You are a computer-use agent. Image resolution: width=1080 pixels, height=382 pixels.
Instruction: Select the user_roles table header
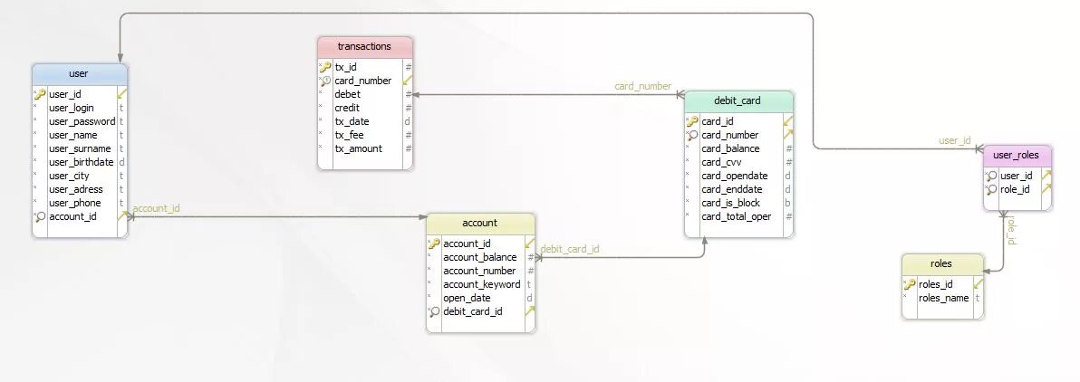click(x=1017, y=156)
